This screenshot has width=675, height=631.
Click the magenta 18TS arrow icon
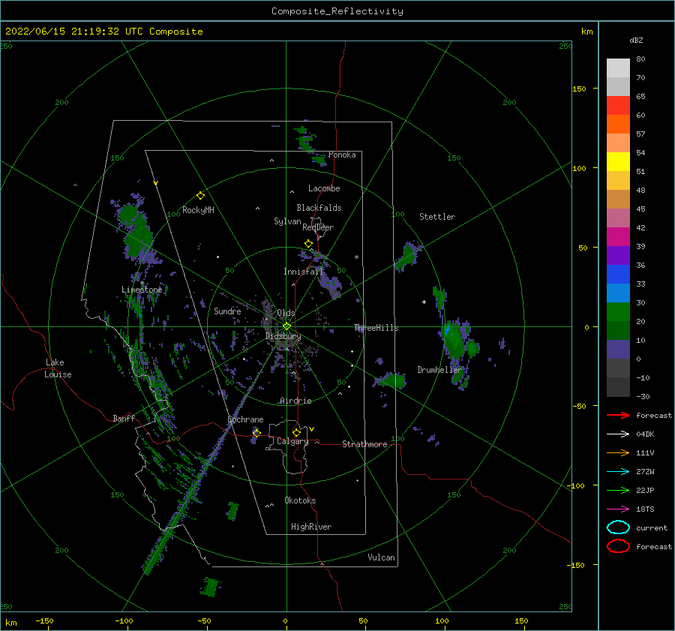click(x=618, y=509)
